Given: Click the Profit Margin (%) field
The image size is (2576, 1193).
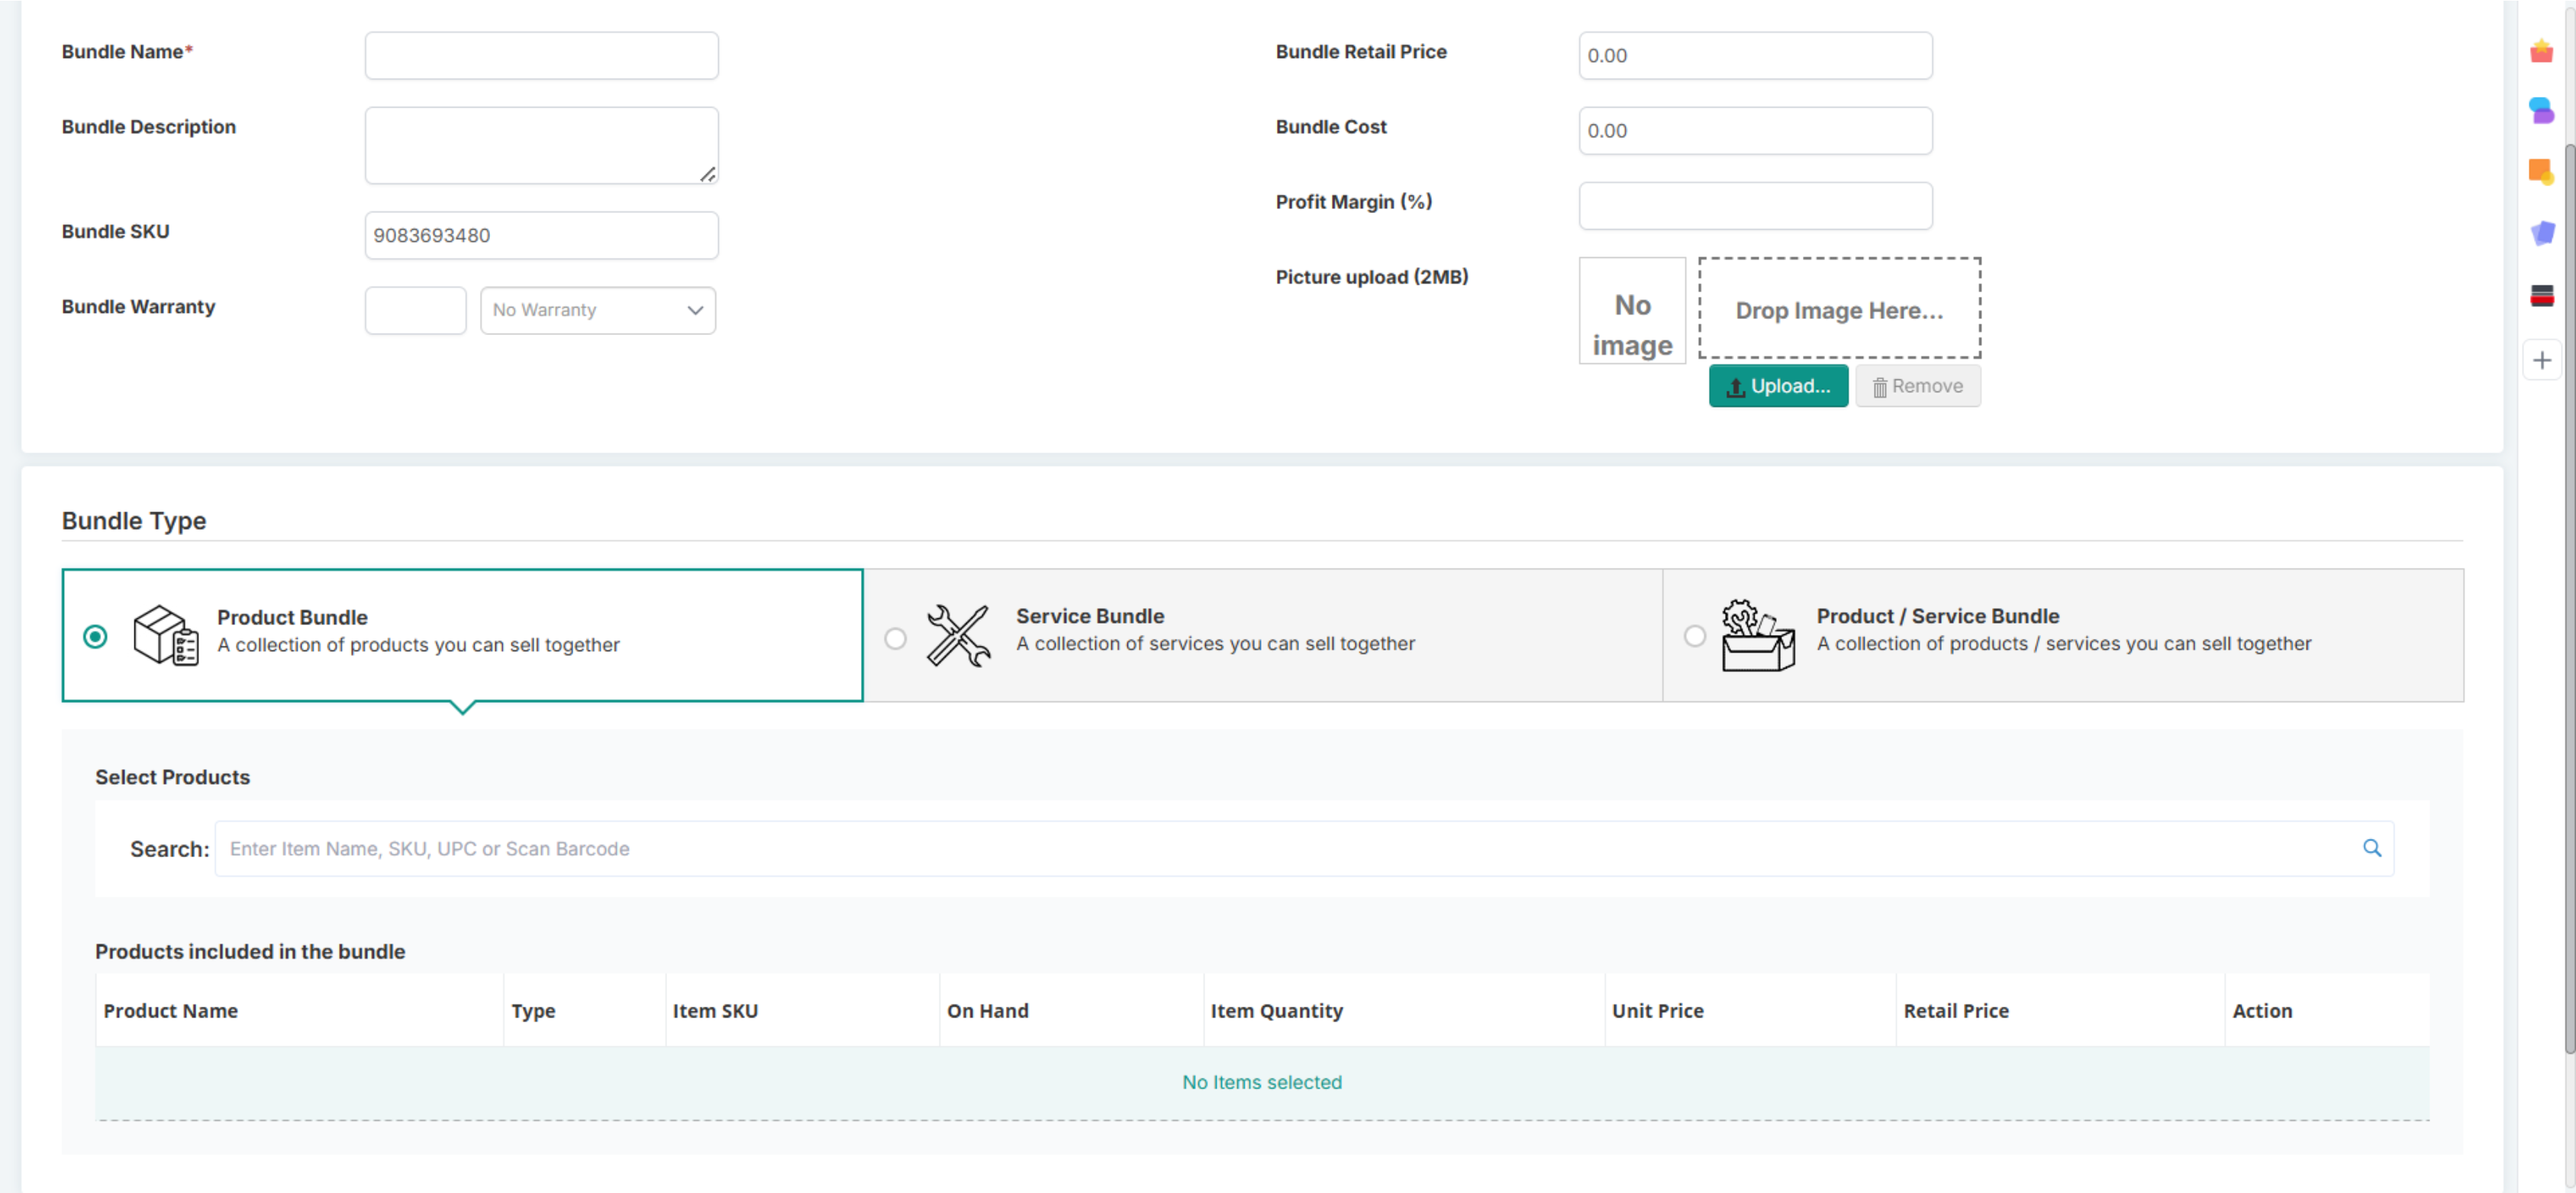Looking at the screenshot, I should [x=1755, y=205].
